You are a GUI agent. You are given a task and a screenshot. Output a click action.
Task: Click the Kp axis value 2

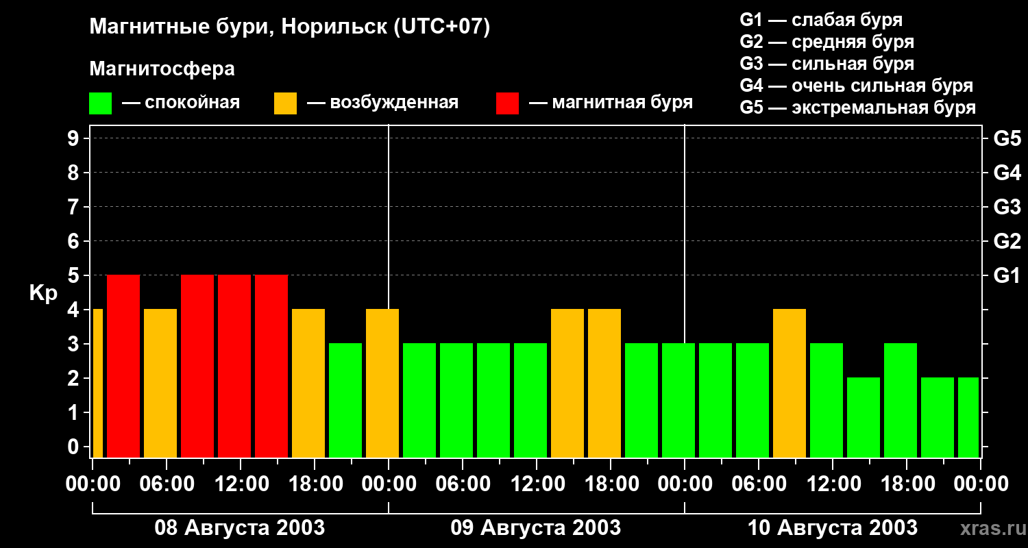(x=75, y=378)
